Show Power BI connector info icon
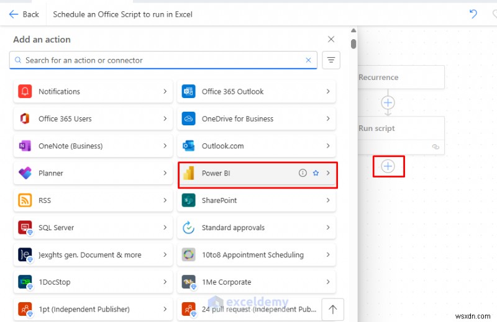497x322 pixels. pos(303,173)
